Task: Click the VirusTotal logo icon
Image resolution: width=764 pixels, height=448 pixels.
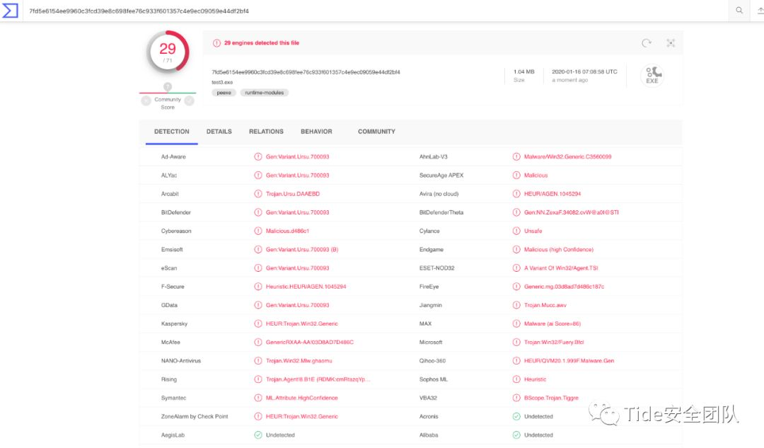Action: click(x=10, y=11)
